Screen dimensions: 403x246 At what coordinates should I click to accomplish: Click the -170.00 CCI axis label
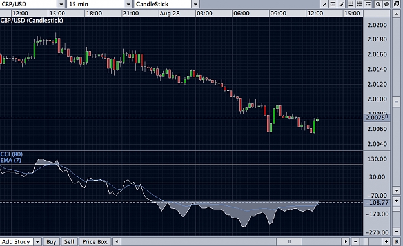377,214
